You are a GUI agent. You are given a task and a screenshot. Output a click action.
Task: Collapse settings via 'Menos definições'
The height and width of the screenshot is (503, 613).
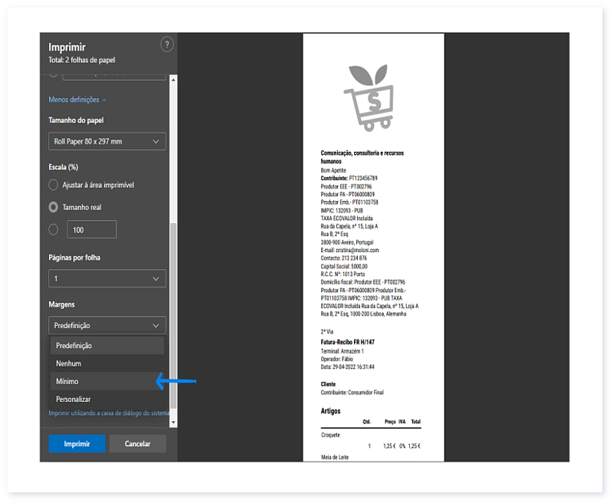(x=77, y=100)
